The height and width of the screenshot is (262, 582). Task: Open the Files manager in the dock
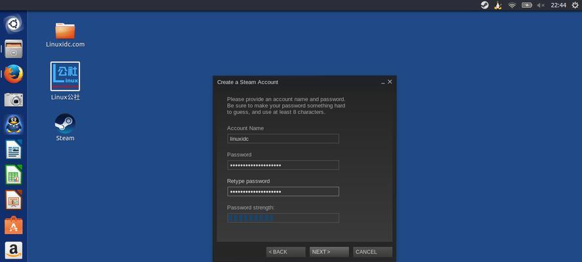pos(14,49)
